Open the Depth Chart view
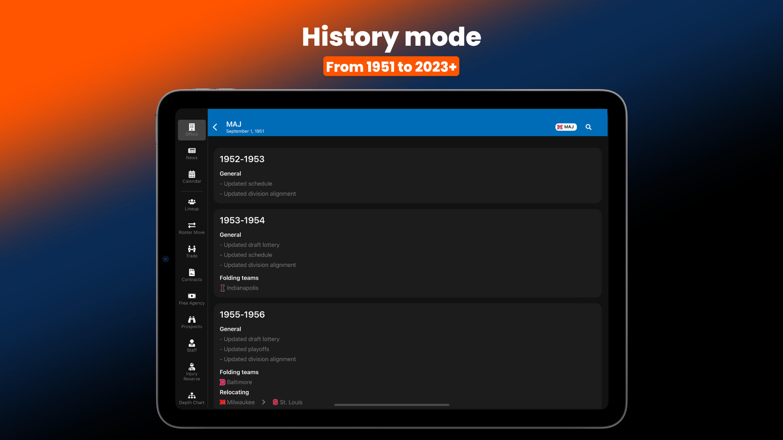 point(191,397)
